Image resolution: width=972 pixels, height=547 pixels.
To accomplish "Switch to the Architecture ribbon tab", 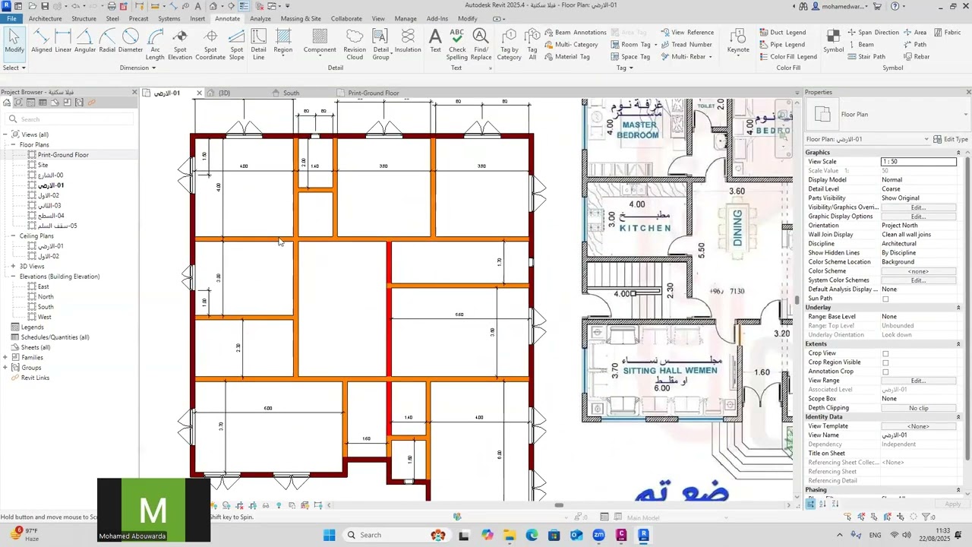I will (46, 18).
